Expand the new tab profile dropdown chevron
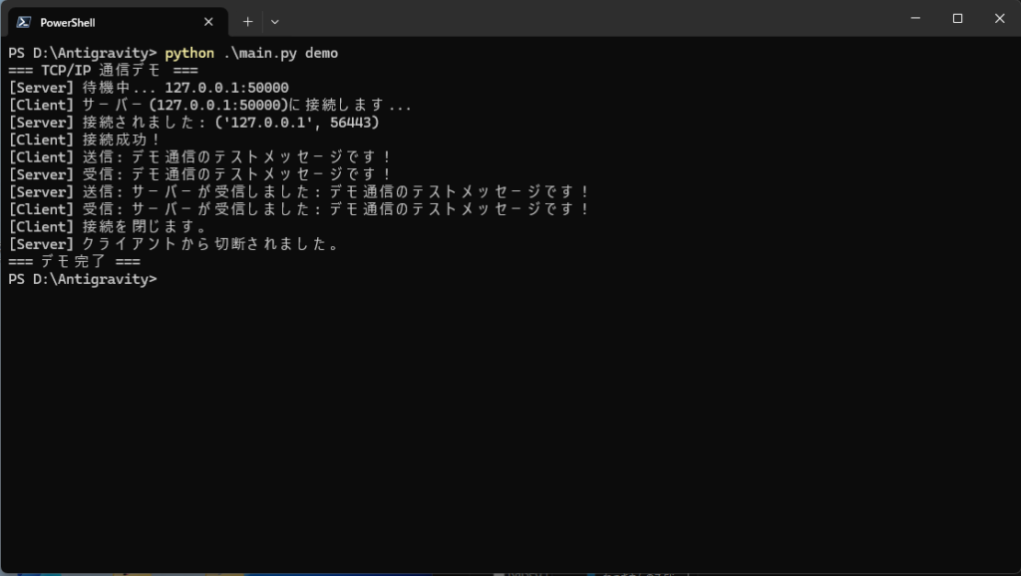Screen dimensions: 1021x576 [x=275, y=21]
